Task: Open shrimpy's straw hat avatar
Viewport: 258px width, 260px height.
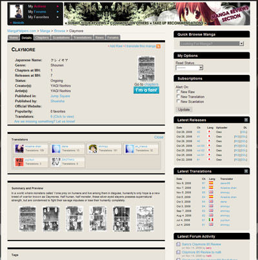Action: point(93,149)
